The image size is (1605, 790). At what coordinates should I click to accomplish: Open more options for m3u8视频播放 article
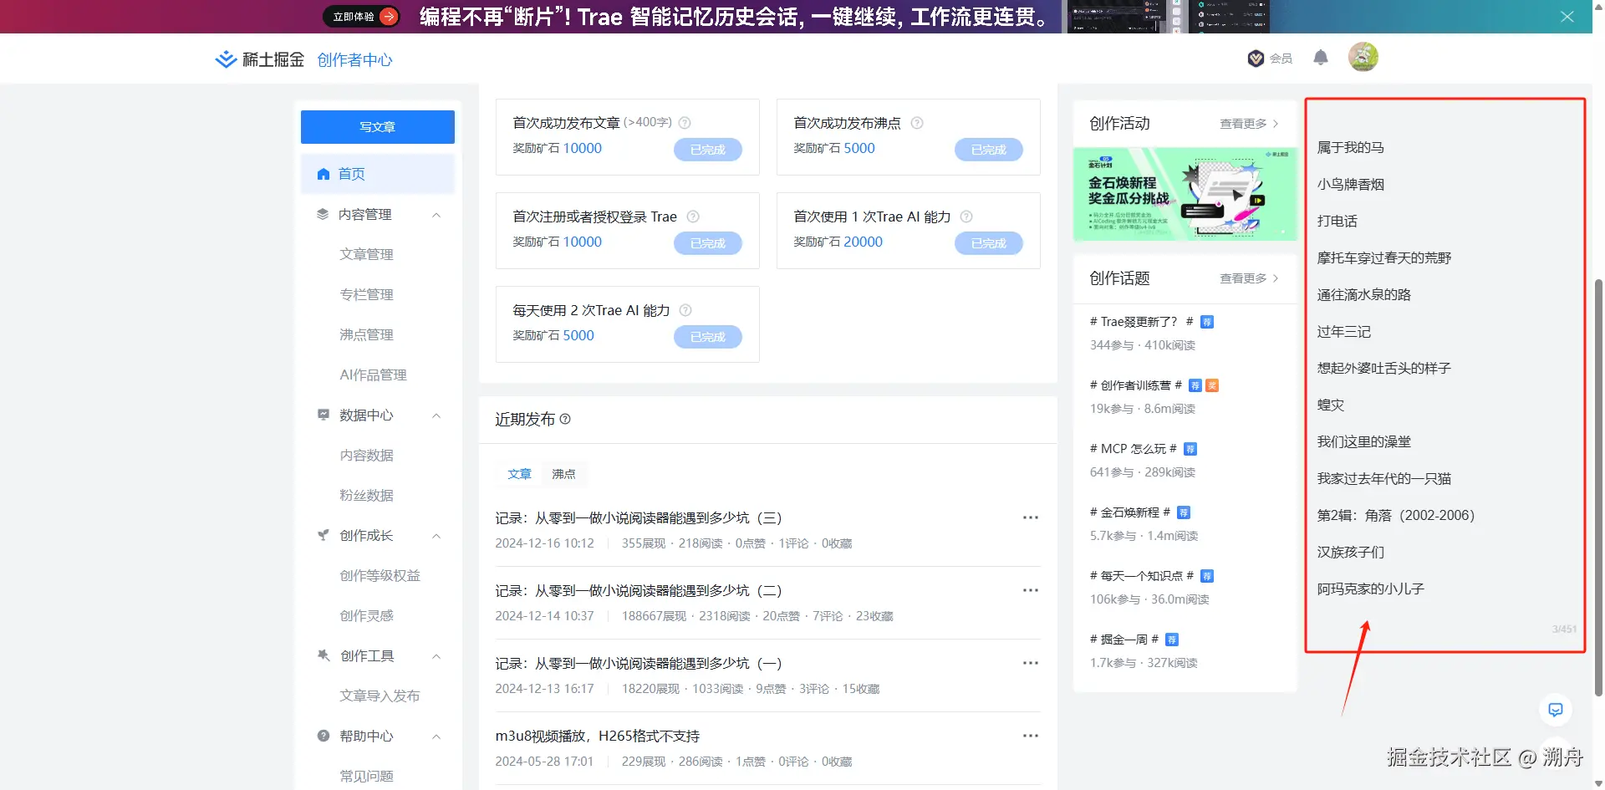click(x=1031, y=736)
